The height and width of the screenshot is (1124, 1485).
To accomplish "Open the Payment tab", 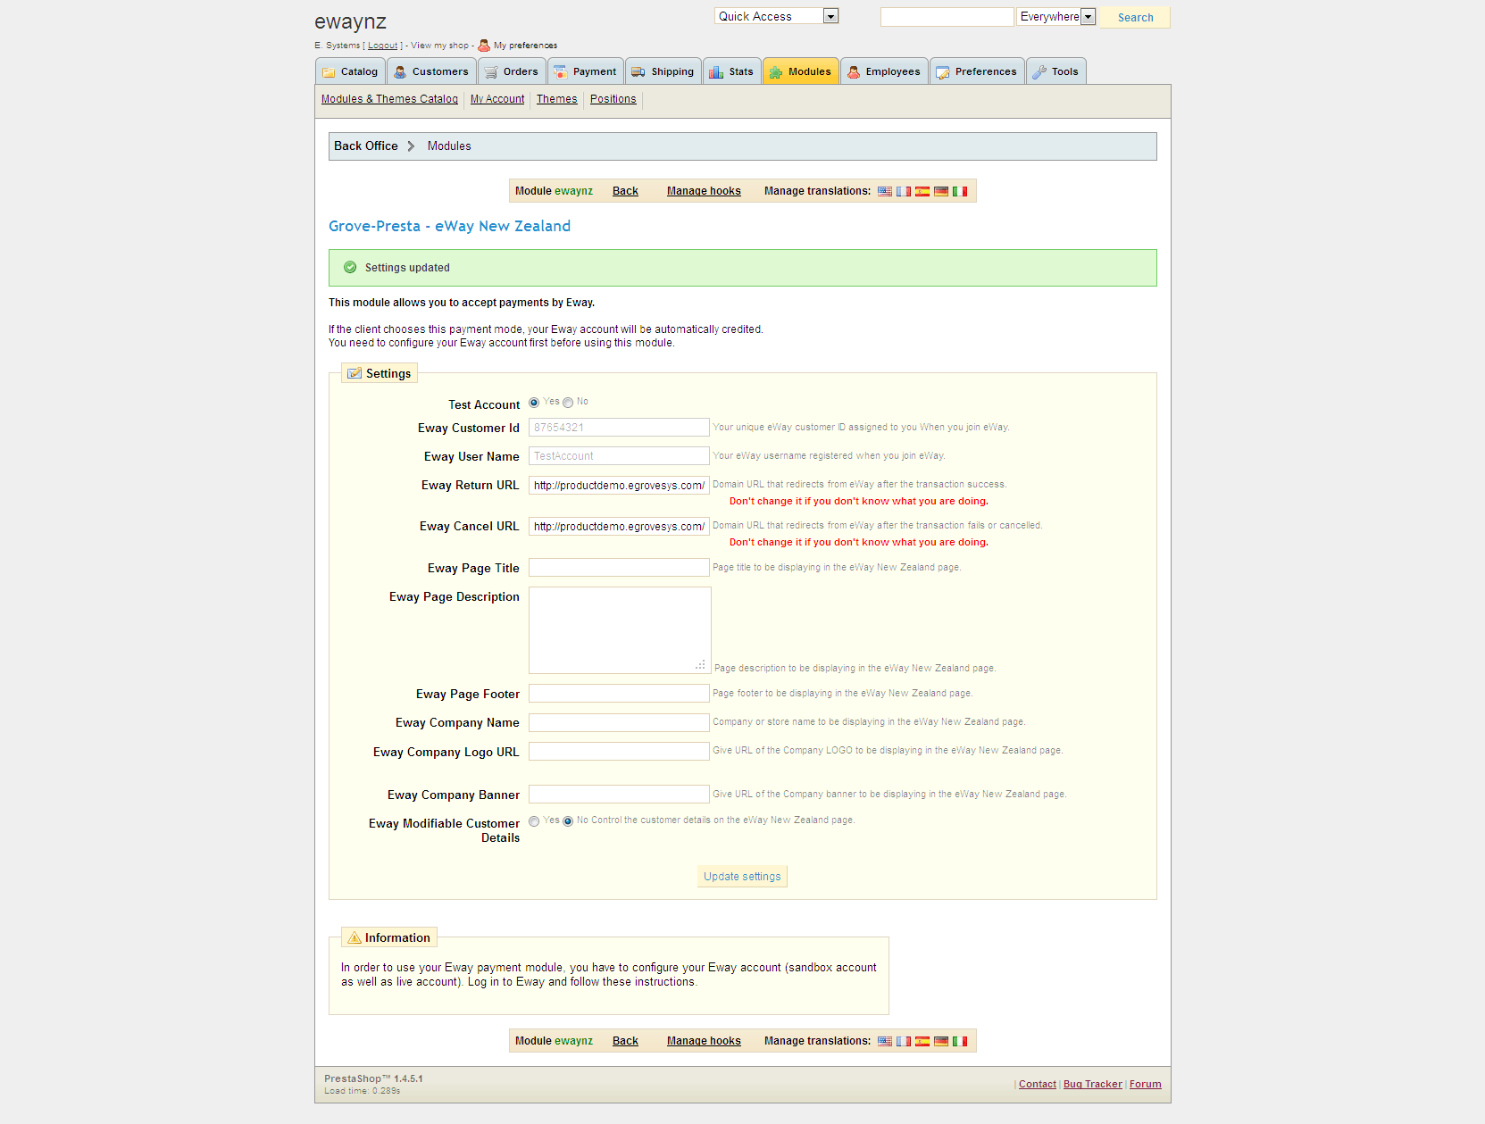I will point(586,71).
